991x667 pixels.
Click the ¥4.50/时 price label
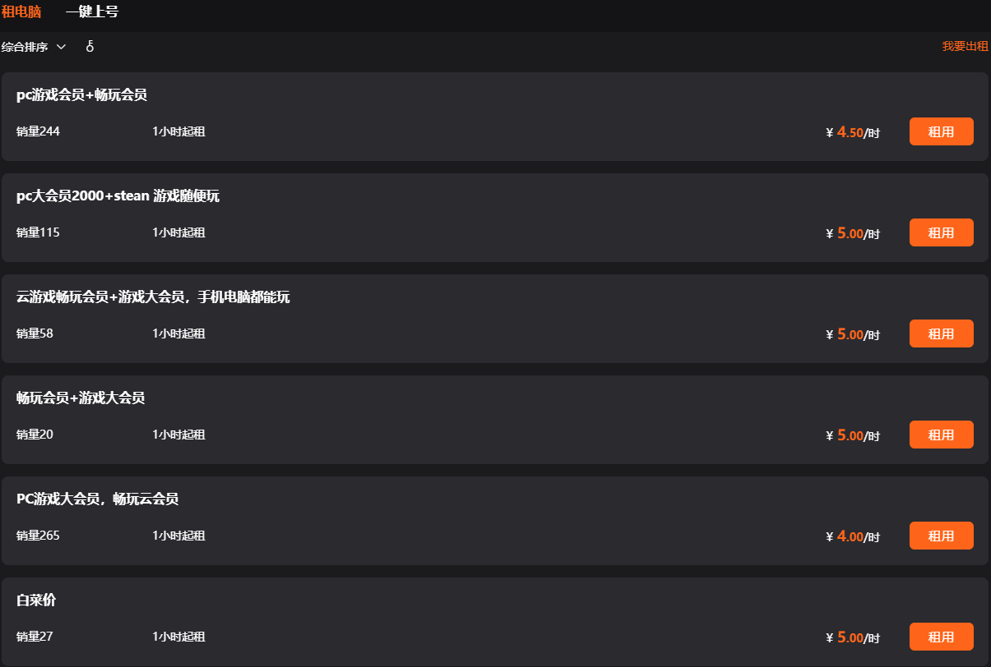click(x=853, y=132)
